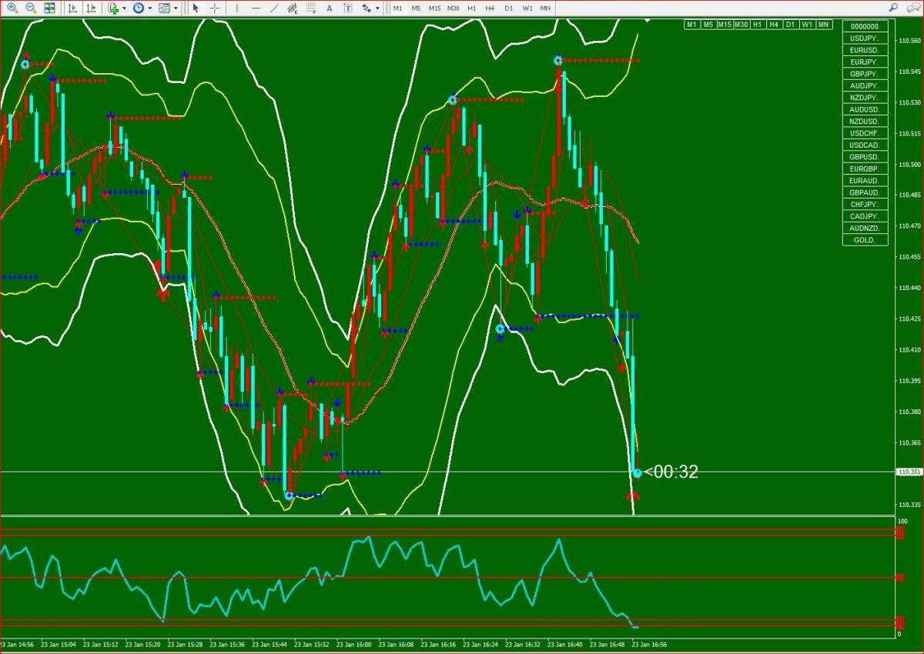This screenshot has height=654, width=924.
Task: Open the chart templates icon
Action: 164,8
